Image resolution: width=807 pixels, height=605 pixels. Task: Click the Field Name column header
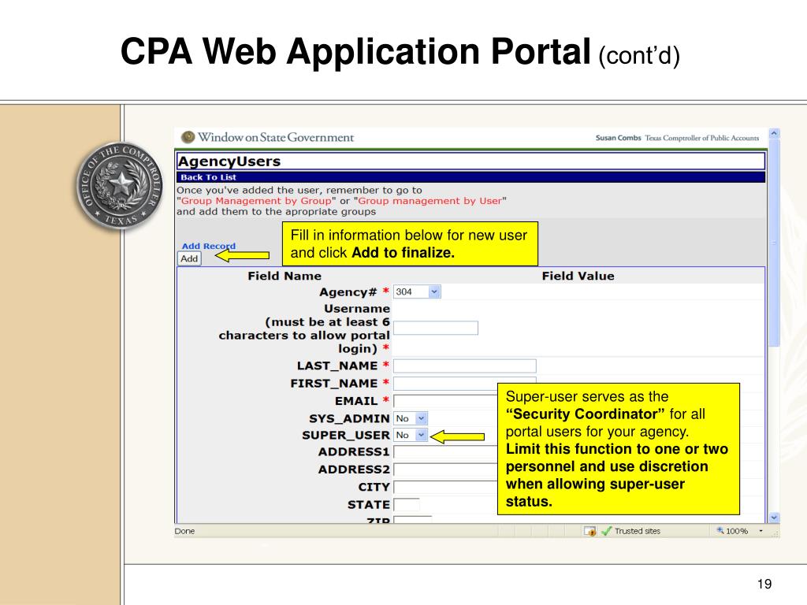click(x=284, y=276)
